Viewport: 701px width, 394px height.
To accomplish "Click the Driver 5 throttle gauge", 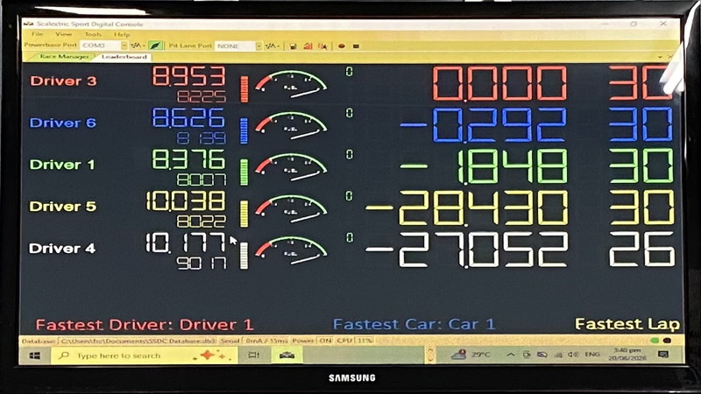I will [x=291, y=208].
